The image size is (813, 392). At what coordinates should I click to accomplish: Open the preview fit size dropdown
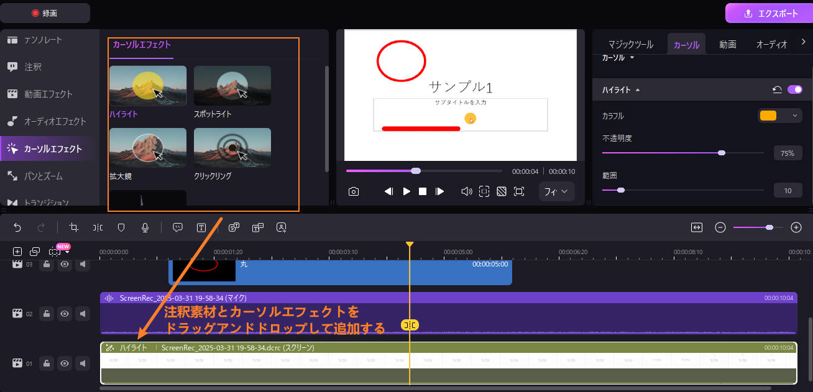coord(557,191)
